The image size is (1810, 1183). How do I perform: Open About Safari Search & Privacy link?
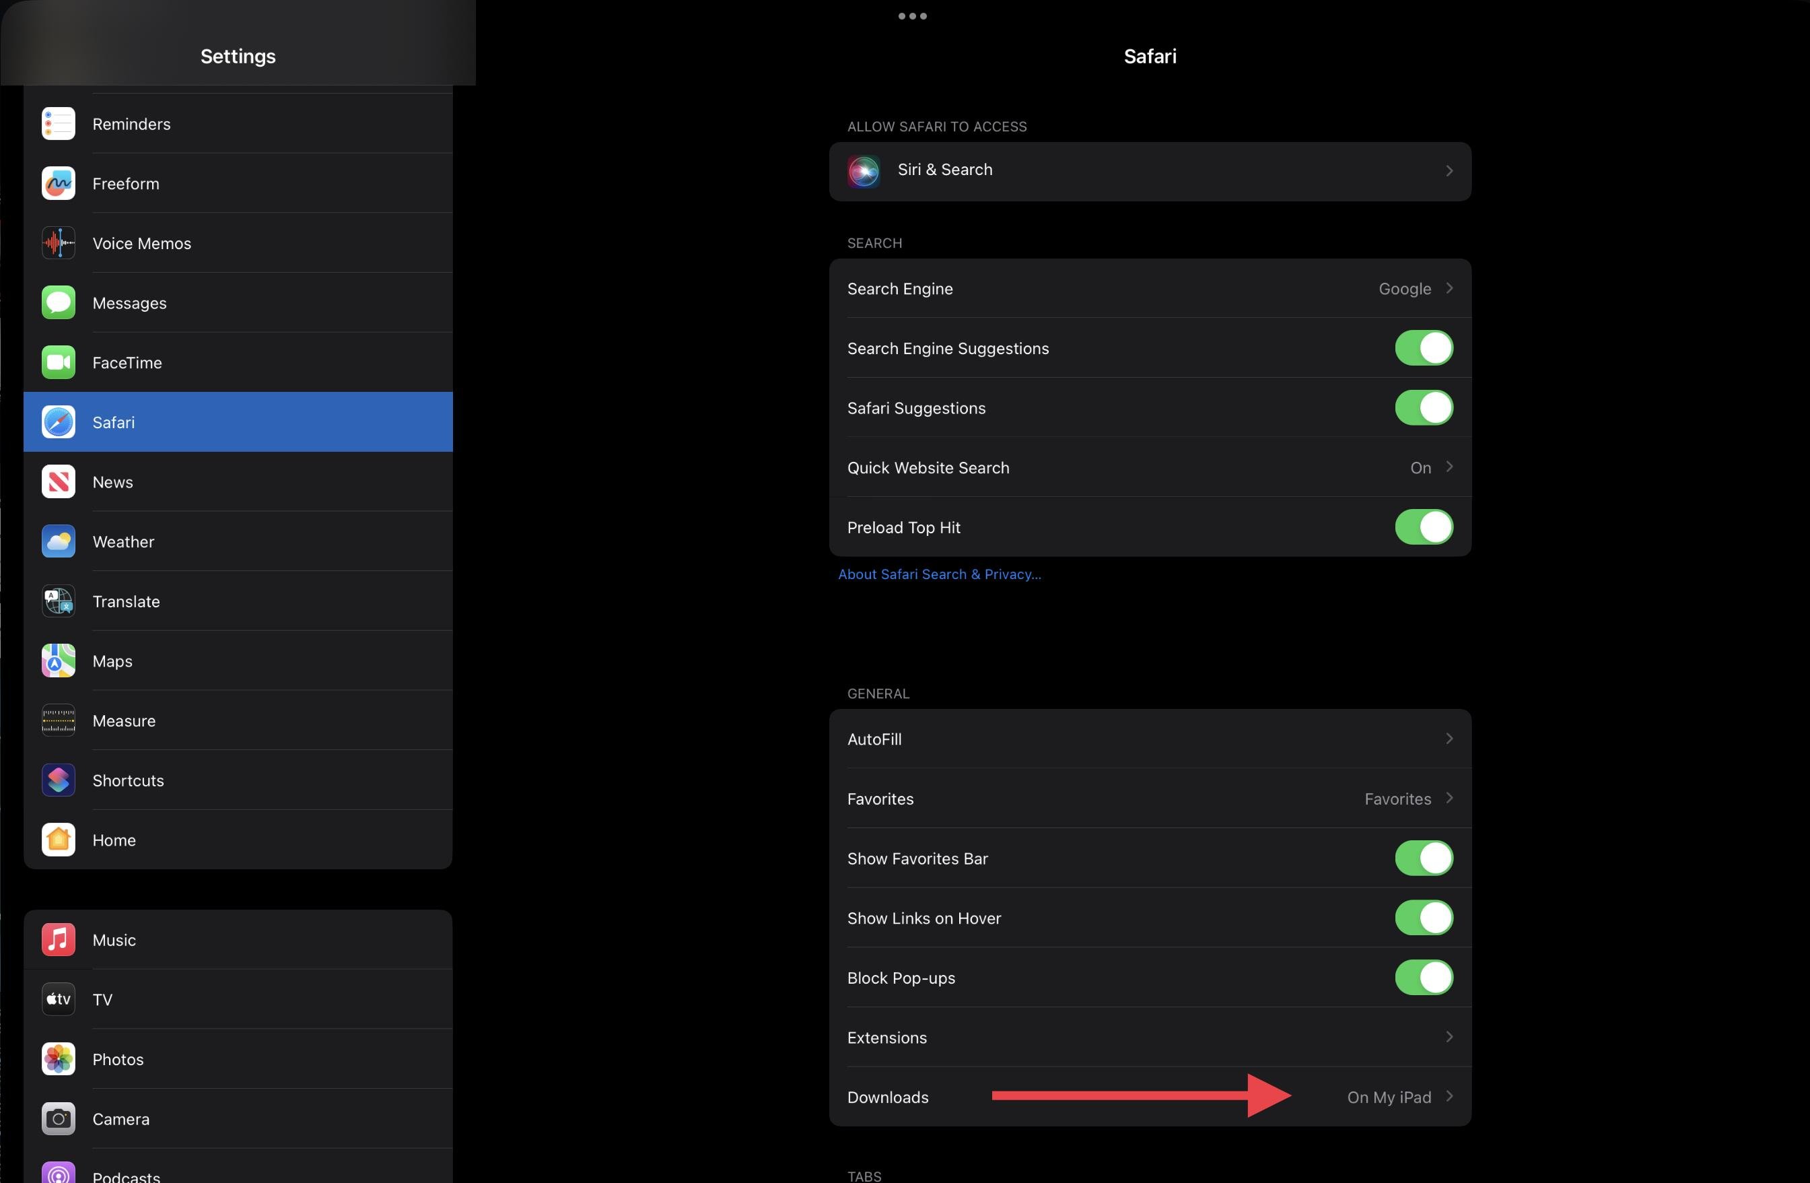(x=939, y=574)
